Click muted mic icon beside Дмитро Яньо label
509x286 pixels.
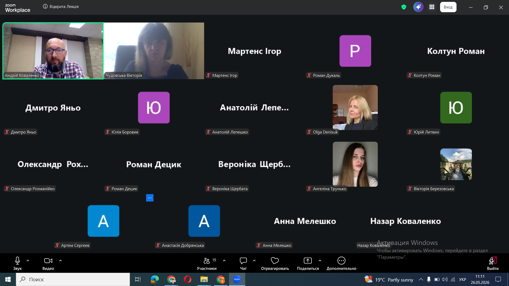pyautogui.click(x=7, y=132)
